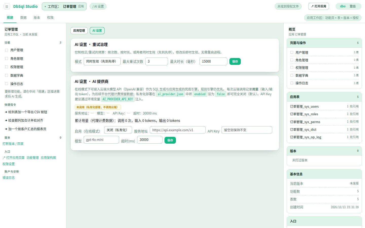Focus the 模型 gpt-4o-mini input field
The image size is (365, 228).
101,140
